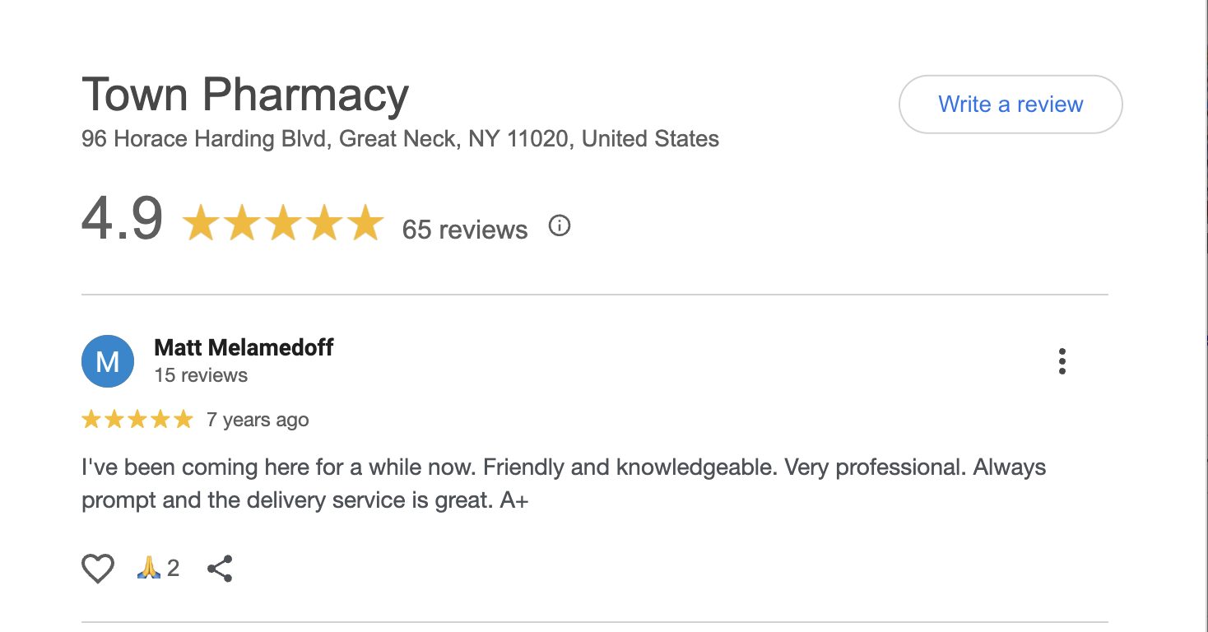Click the praying hands reaction emoji
This screenshot has width=1208, height=632.
tap(149, 568)
